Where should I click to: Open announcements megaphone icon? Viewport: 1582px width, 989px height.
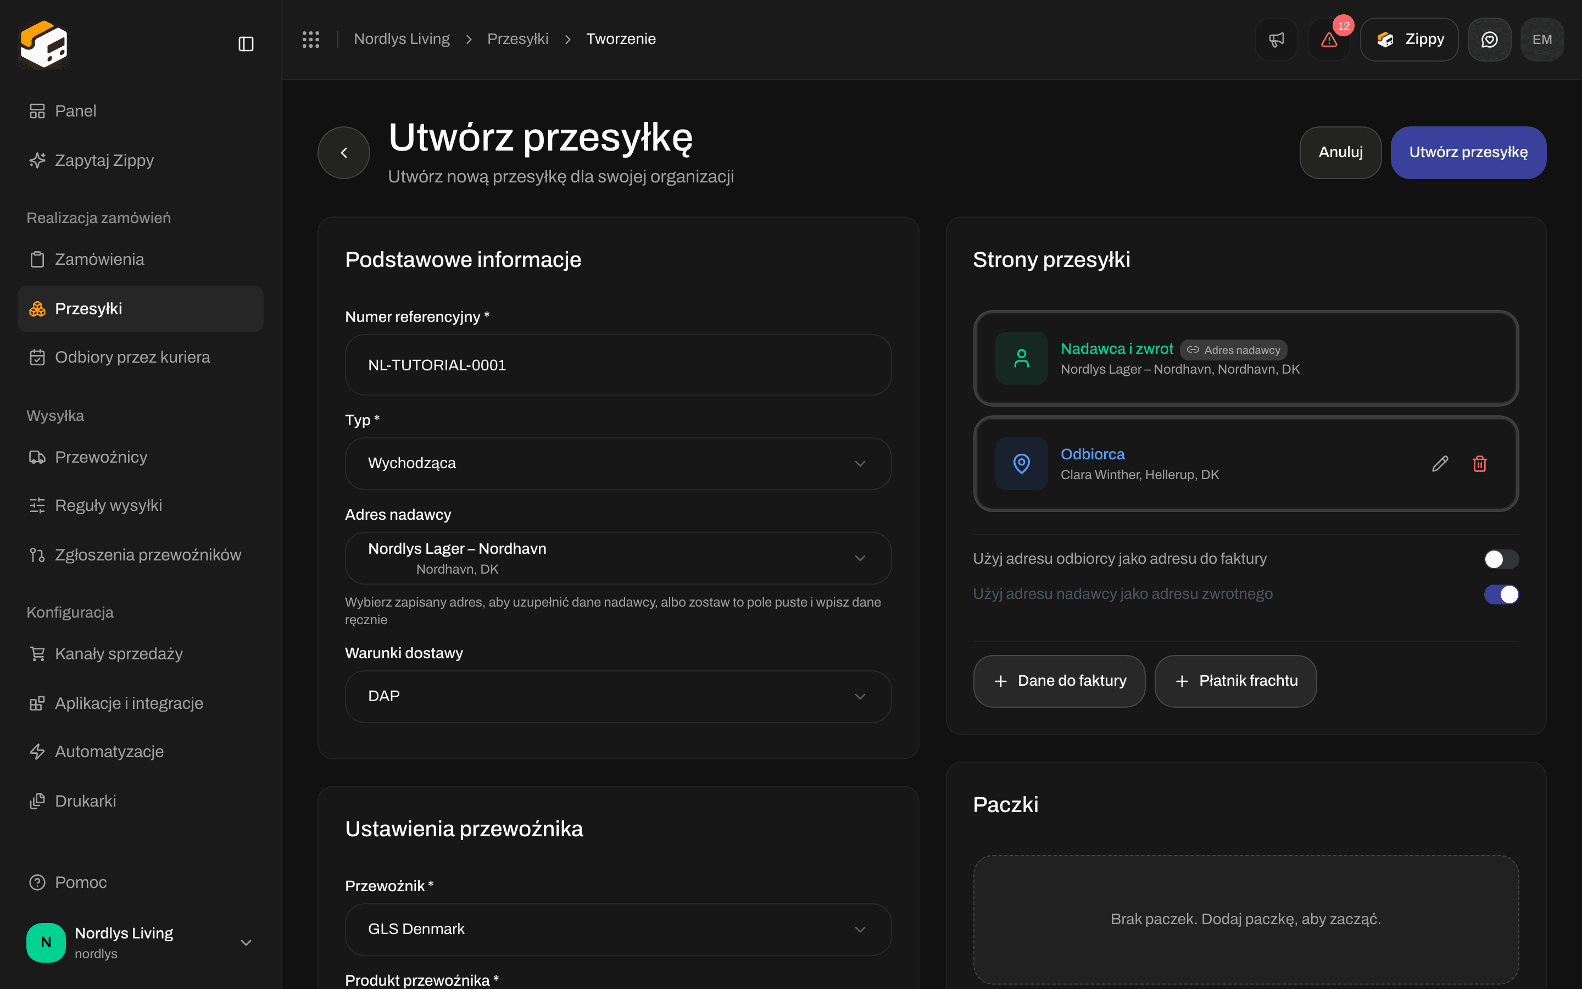pos(1276,39)
